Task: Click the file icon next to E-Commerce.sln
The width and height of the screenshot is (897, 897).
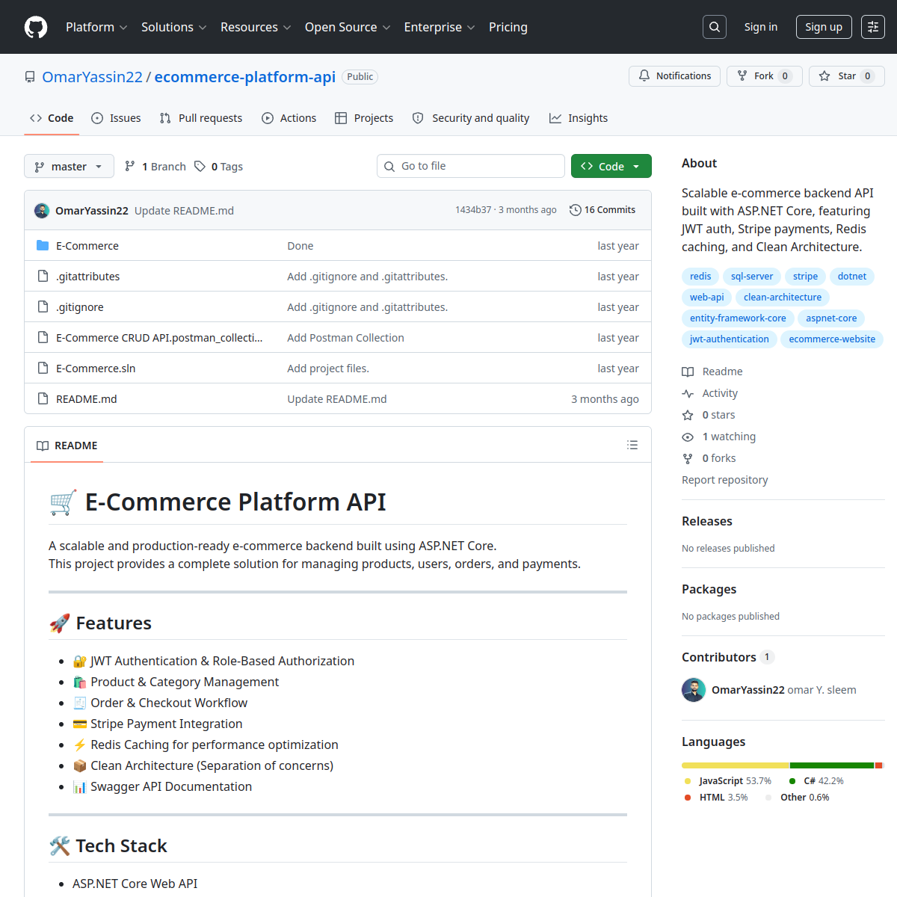Action: coord(43,369)
